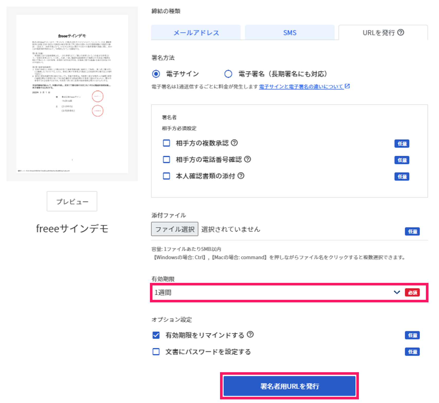Click the 必須 badge on 有効期限 field
This screenshot has height=403, width=439.
[x=412, y=292]
